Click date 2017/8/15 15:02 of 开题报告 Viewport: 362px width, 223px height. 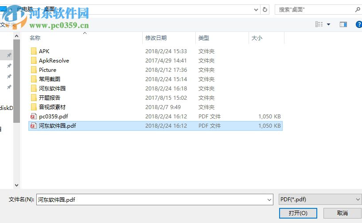[x=166, y=98]
